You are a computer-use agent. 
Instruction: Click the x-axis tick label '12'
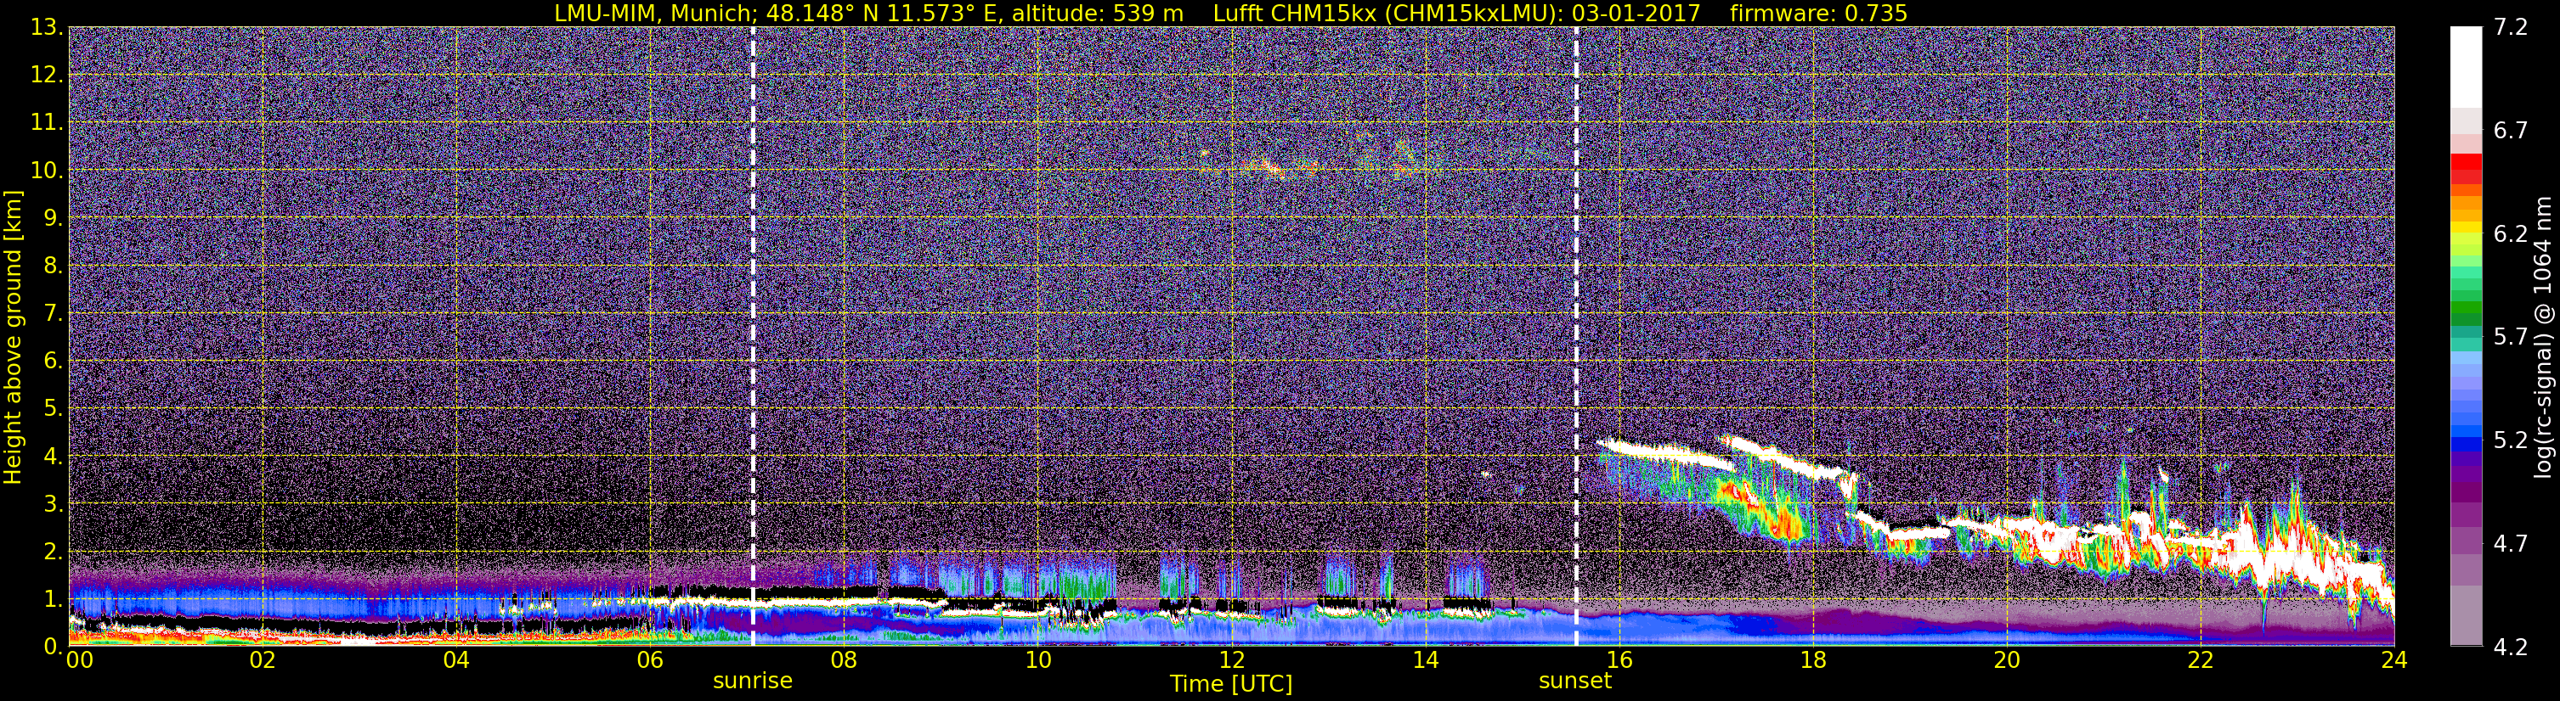(1231, 660)
